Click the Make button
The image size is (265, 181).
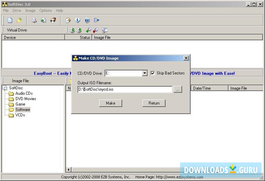[x=111, y=103]
